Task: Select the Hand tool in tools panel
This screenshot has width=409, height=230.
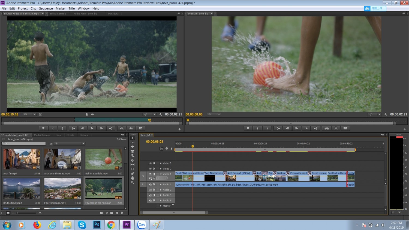Action: [x=133, y=178]
